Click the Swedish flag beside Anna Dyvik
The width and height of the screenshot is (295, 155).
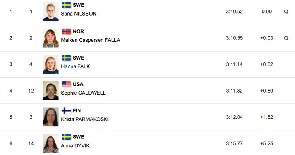click(x=66, y=137)
